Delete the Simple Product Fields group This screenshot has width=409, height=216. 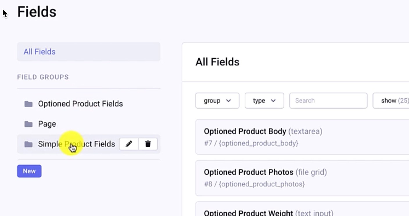pos(148,144)
